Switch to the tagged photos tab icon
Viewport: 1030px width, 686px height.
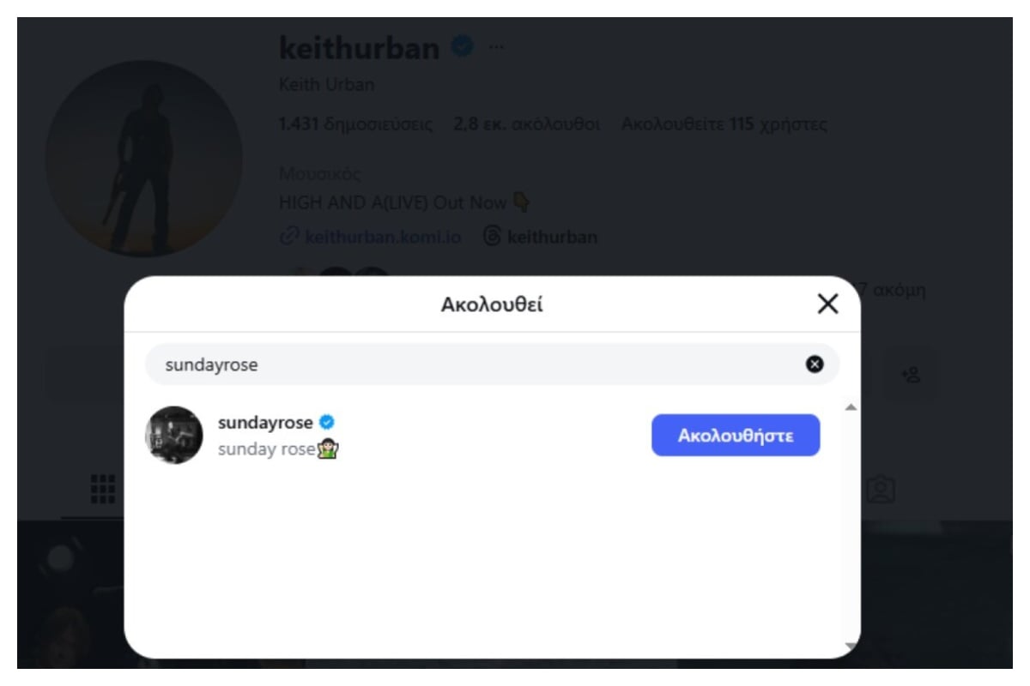[x=881, y=489]
